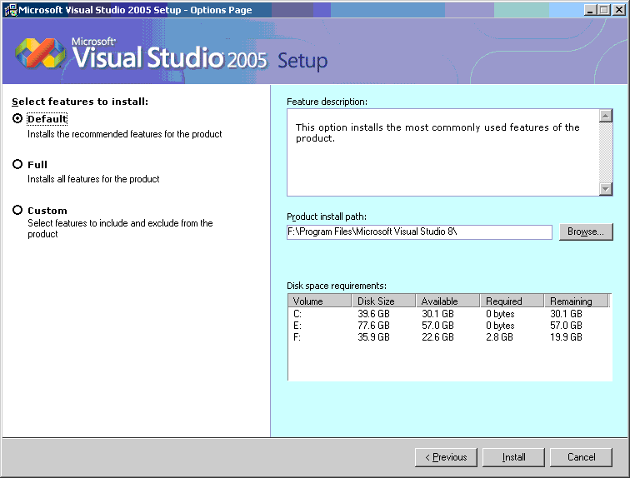
Task: Choose the Full installation option
Action: click(x=17, y=164)
